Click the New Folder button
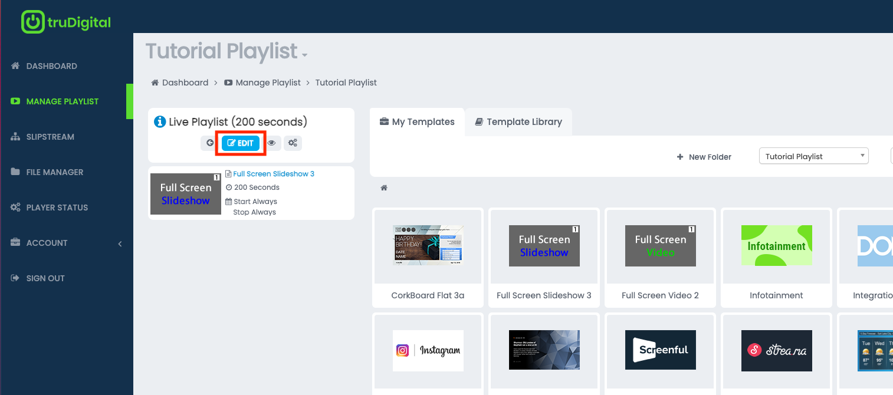This screenshot has width=893, height=395. [704, 157]
